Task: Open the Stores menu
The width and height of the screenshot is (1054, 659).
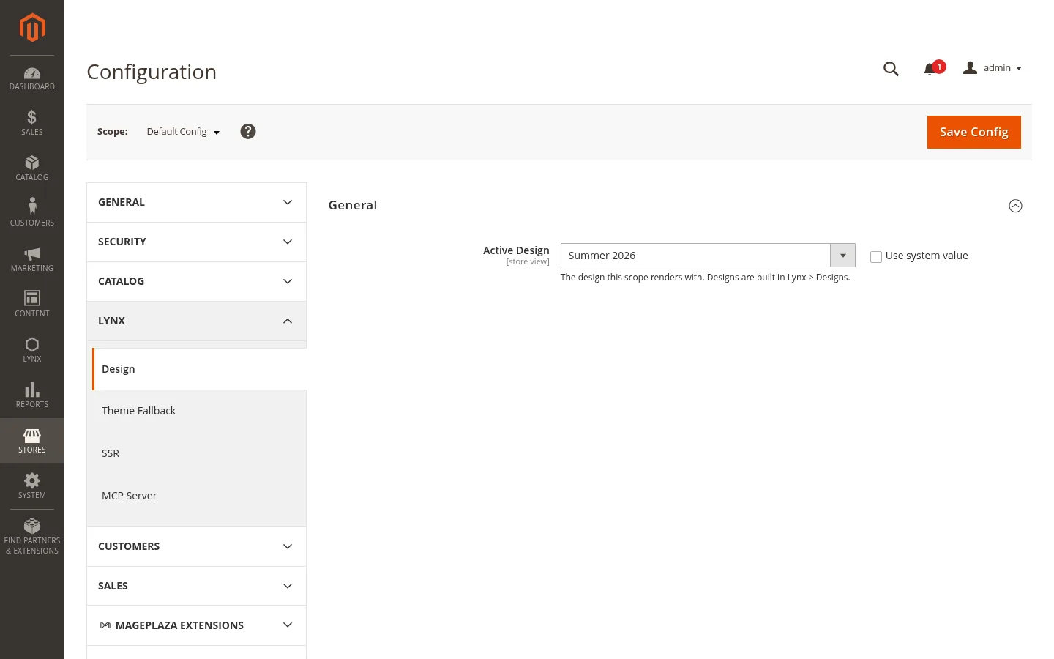Action: pos(32,441)
